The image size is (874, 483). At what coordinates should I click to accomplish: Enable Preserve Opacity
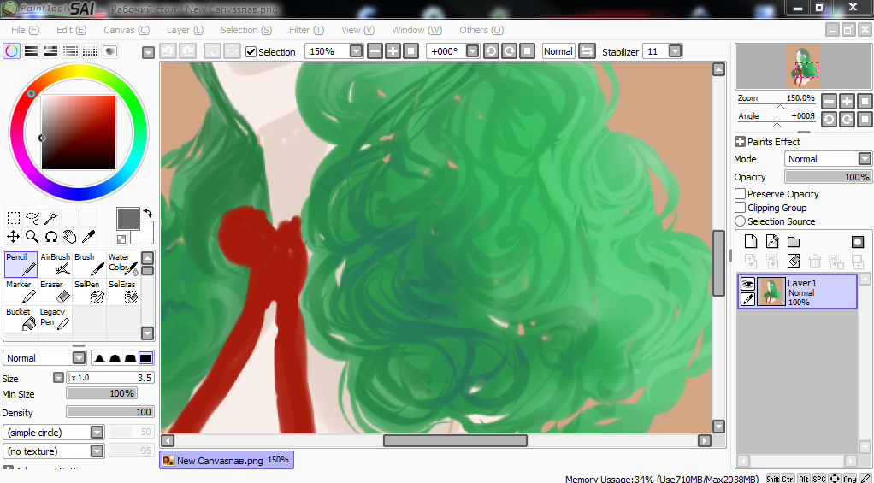tap(741, 194)
